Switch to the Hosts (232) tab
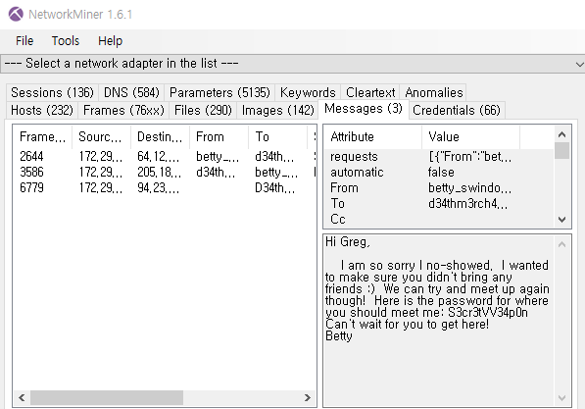The image size is (585, 409). coord(42,110)
